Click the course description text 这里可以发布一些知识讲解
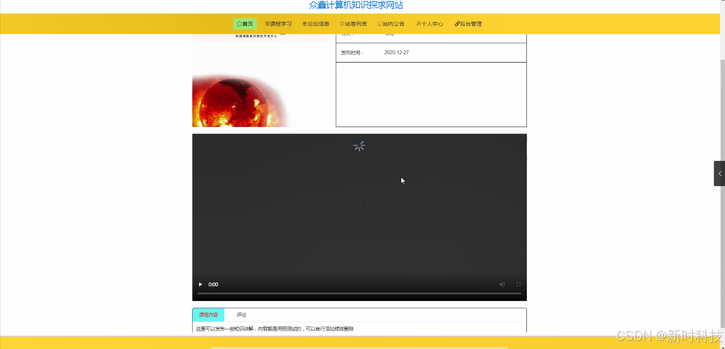This screenshot has height=349, width=725. (275, 329)
